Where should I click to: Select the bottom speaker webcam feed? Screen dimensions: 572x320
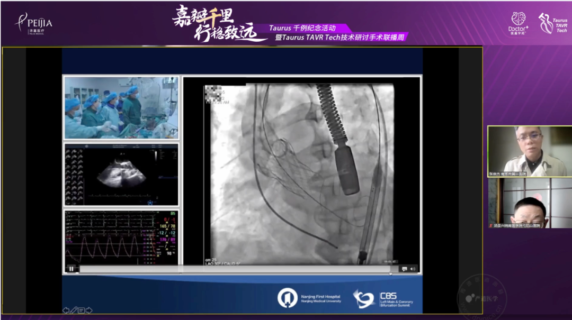(529, 203)
